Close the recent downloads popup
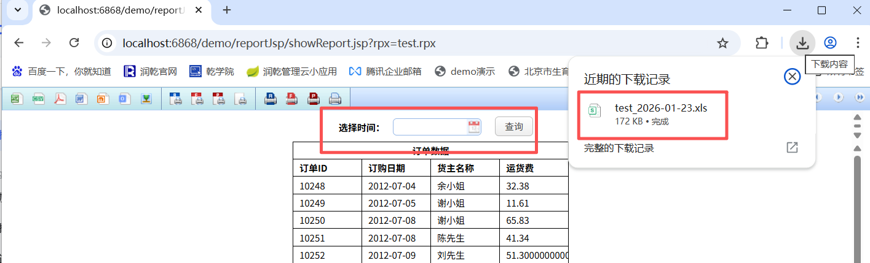The height and width of the screenshot is (263, 870). (793, 77)
